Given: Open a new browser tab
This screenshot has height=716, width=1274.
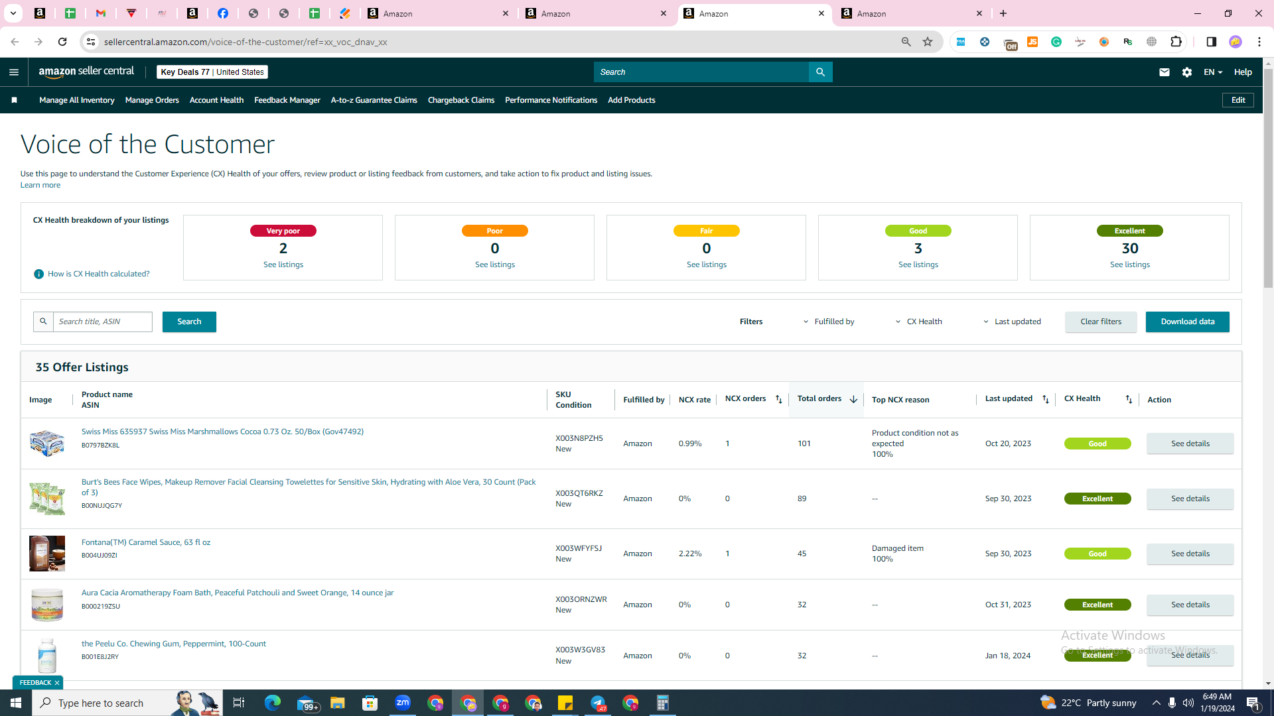Looking at the screenshot, I should pyautogui.click(x=1003, y=13).
